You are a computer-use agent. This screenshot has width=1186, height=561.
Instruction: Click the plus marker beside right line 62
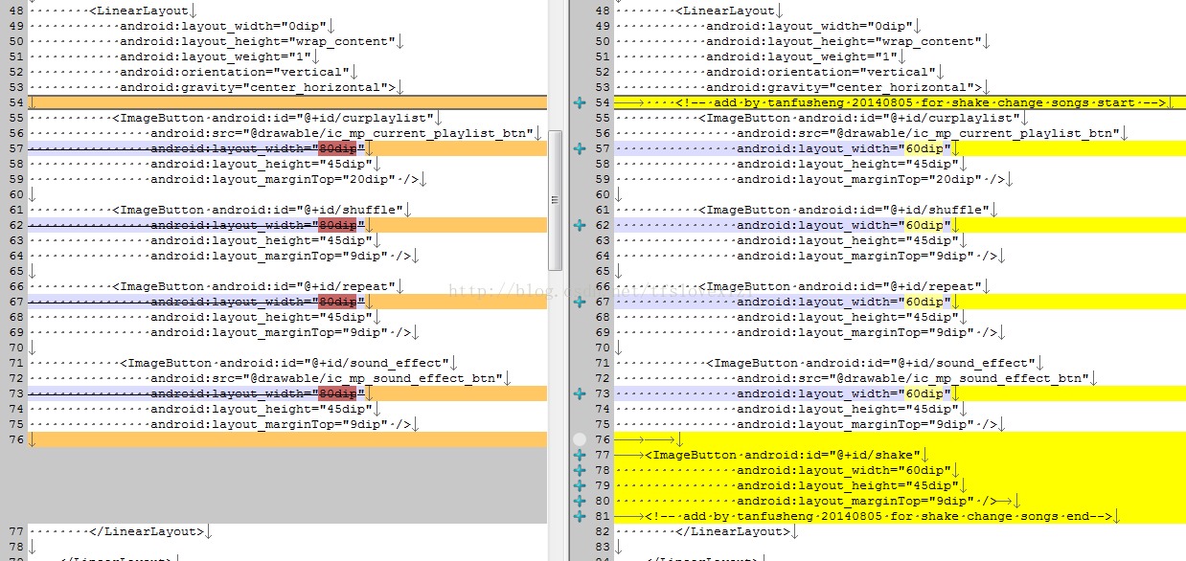point(579,225)
